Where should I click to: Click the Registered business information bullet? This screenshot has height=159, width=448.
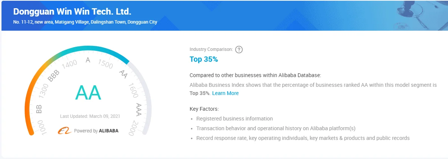pyautogui.click(x=234, y=119)
